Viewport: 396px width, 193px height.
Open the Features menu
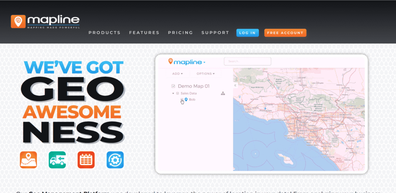click(144, 33)
